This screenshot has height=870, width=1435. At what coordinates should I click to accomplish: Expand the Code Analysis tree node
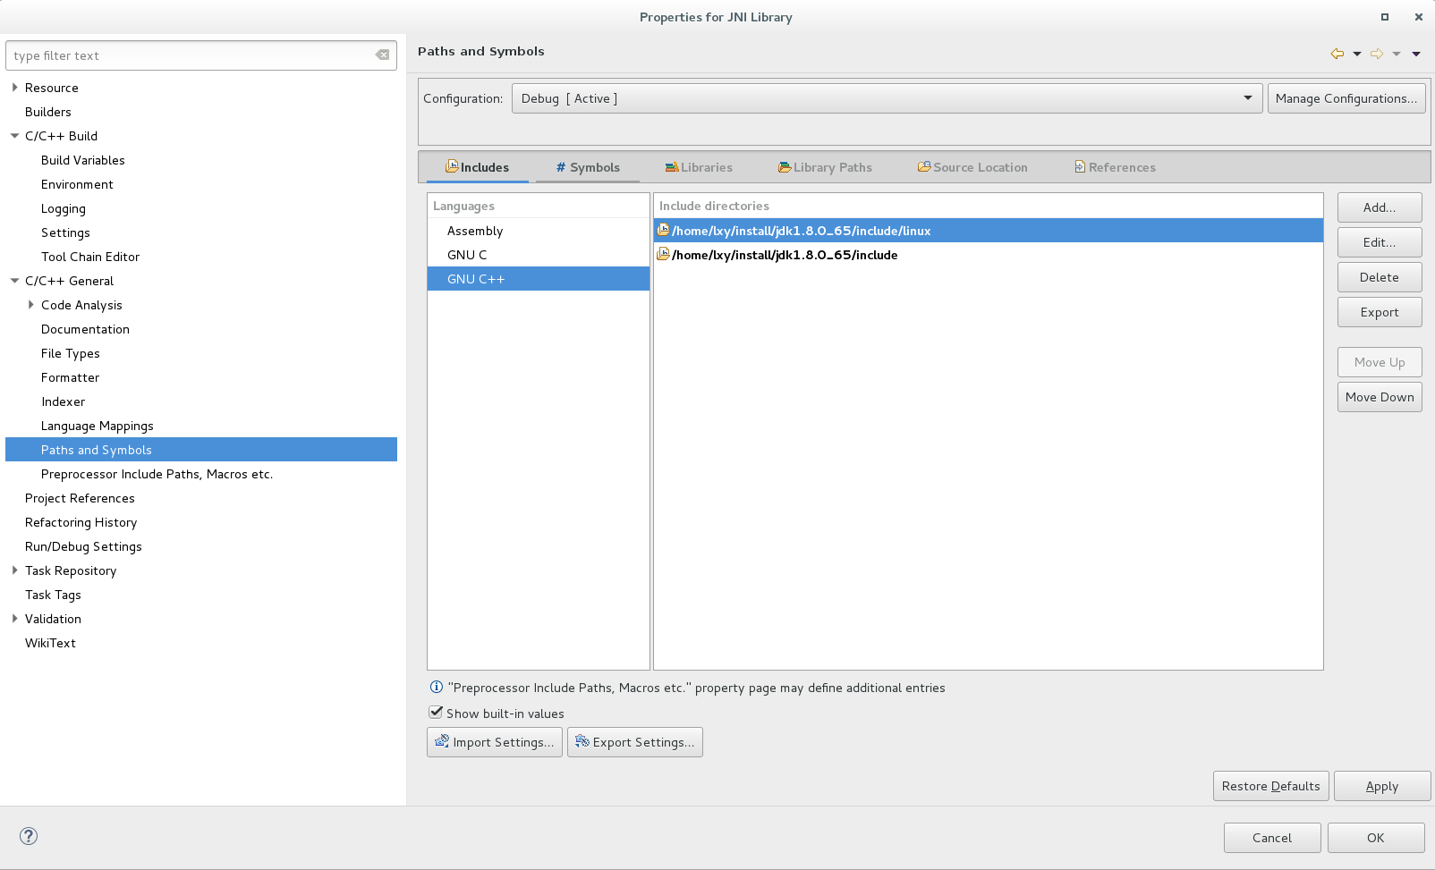click(x=30, y=305)
